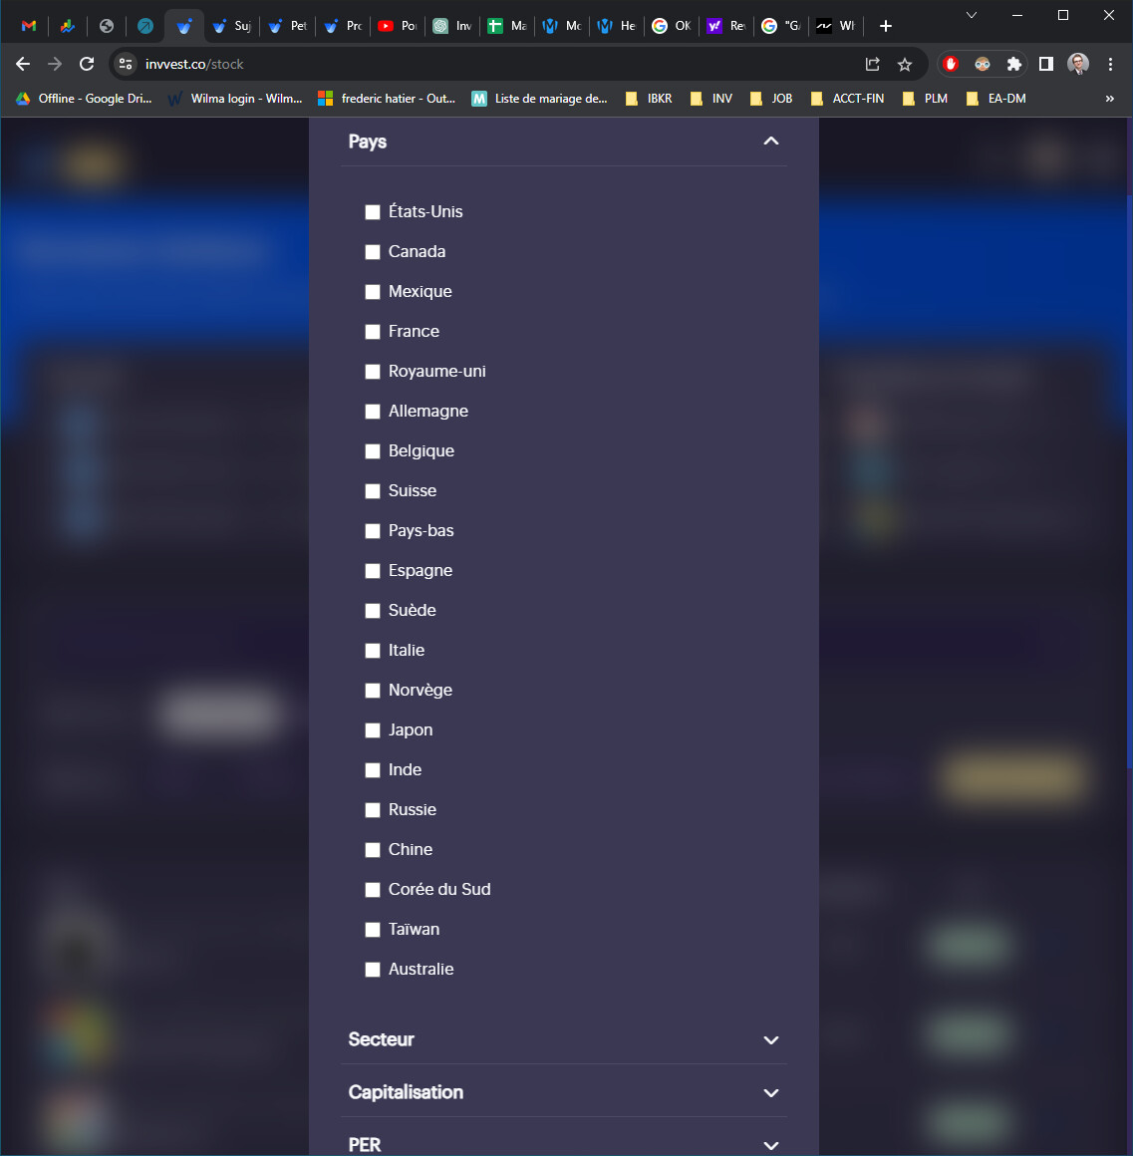The image size is (1133, 1156).
Task: View site information icon in address bar
Action: [126, 64]
